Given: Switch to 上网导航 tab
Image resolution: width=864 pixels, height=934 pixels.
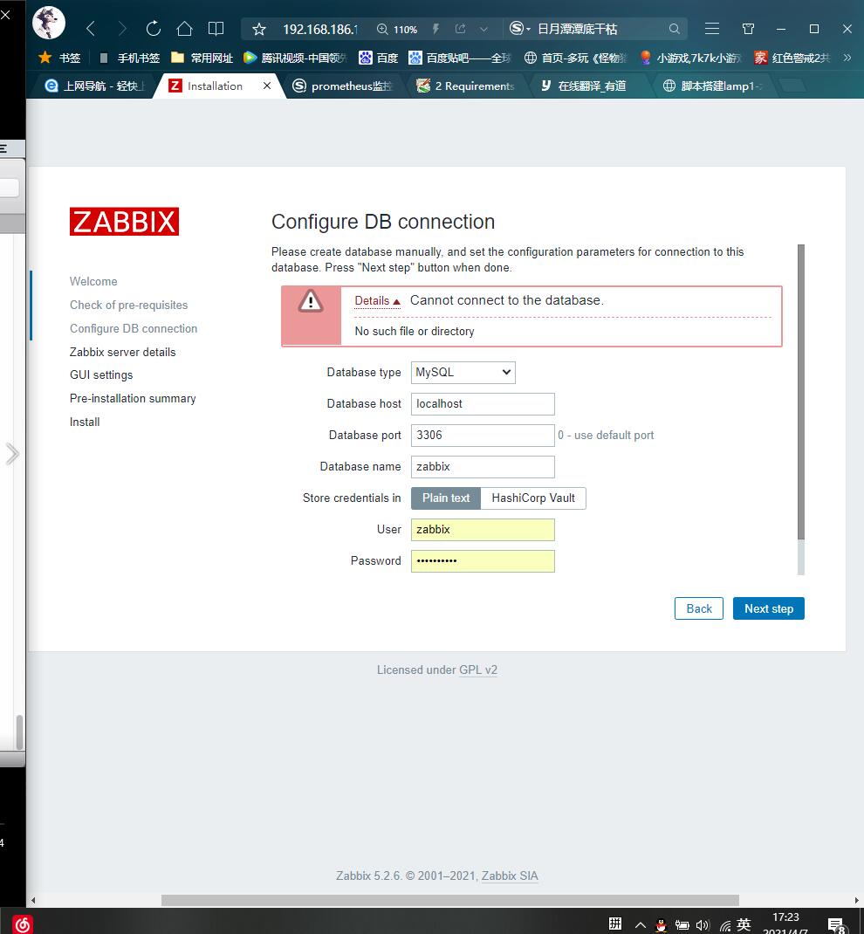Looking at the screenshot, I should (x=94, y=86).
